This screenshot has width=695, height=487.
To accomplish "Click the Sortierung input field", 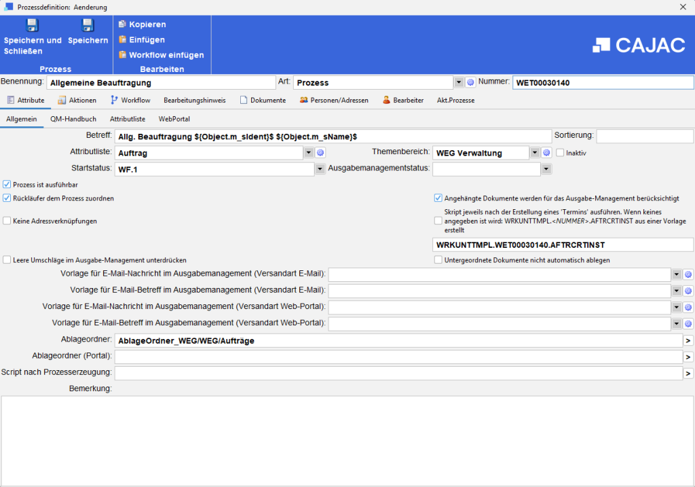I will (x=644, y=136).
